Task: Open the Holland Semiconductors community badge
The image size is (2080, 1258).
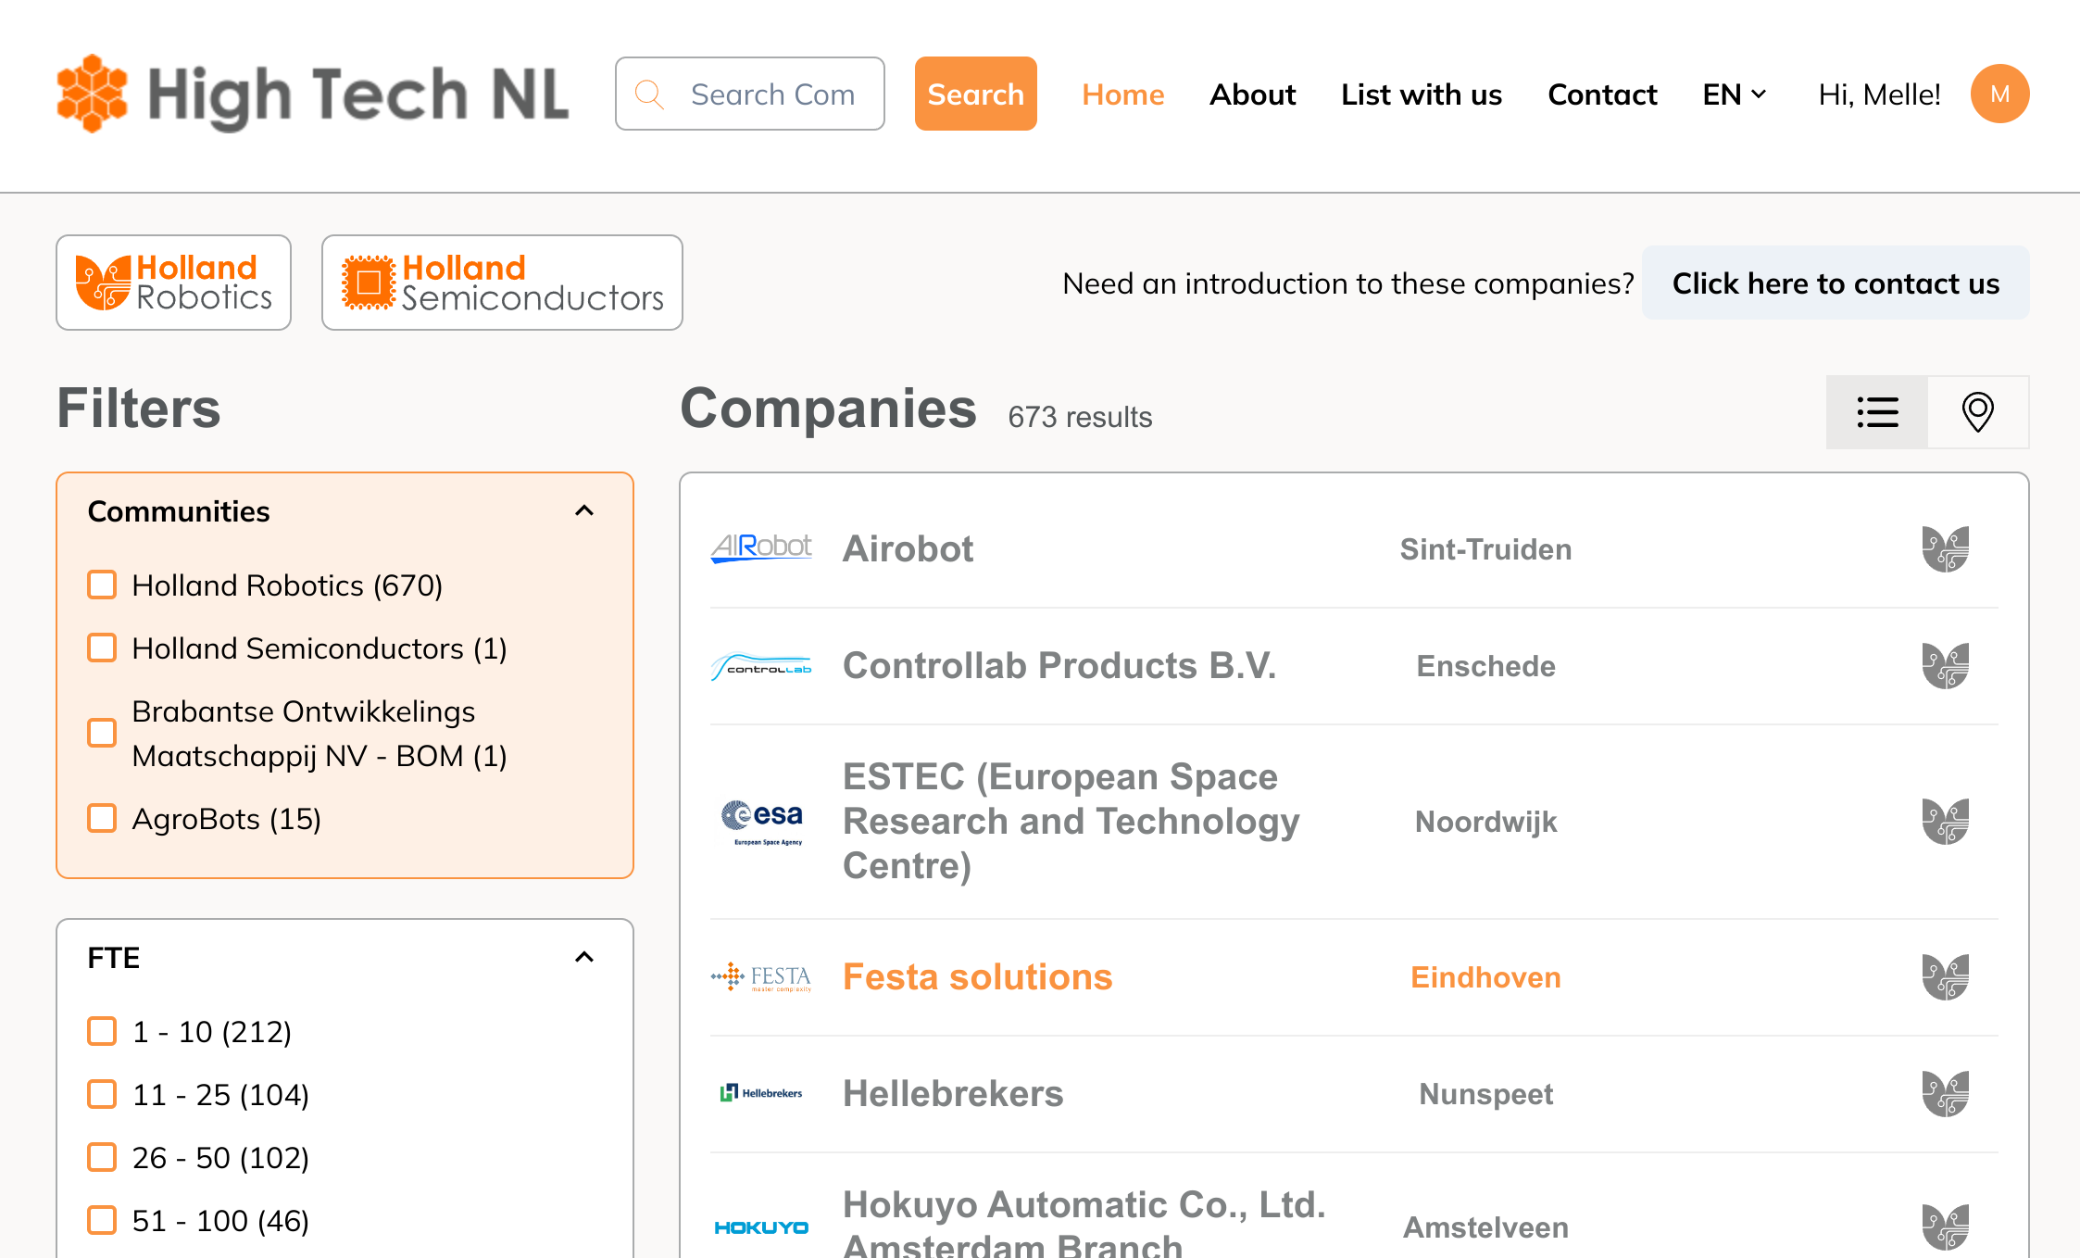Action: (x=502, y=283)
